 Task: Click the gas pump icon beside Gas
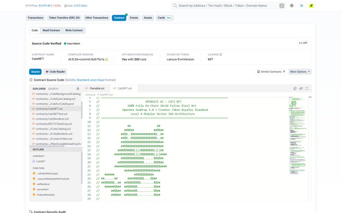point(66,6)
